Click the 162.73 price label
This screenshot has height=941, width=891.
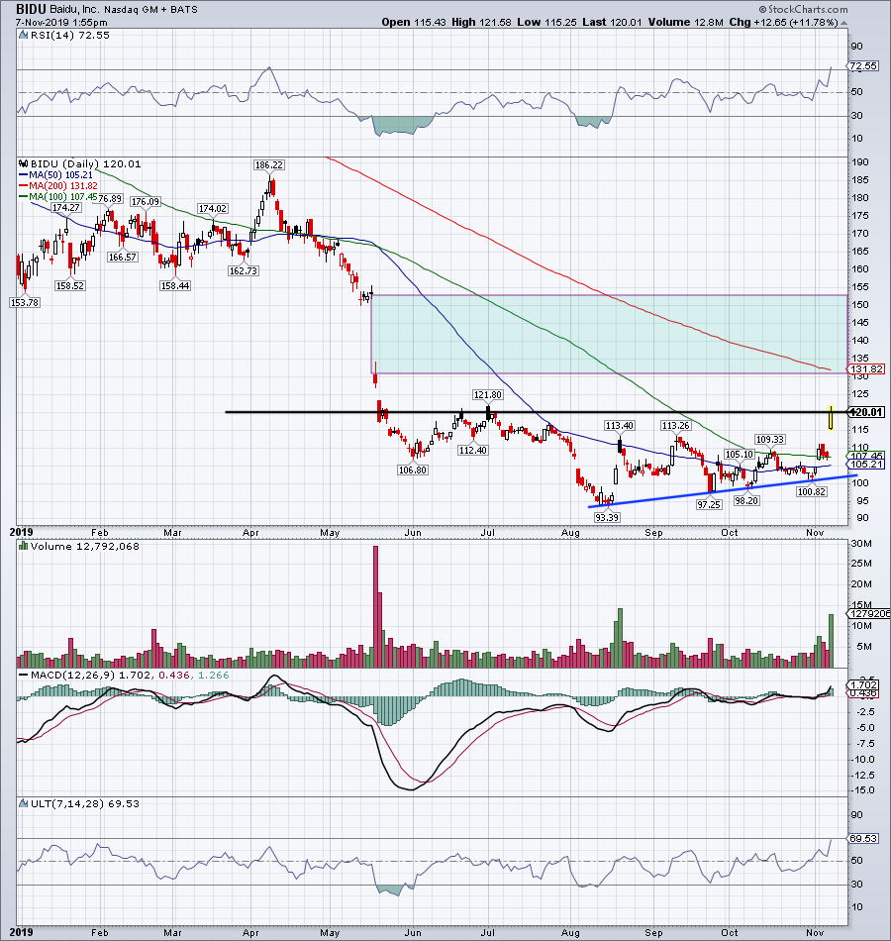243,270
